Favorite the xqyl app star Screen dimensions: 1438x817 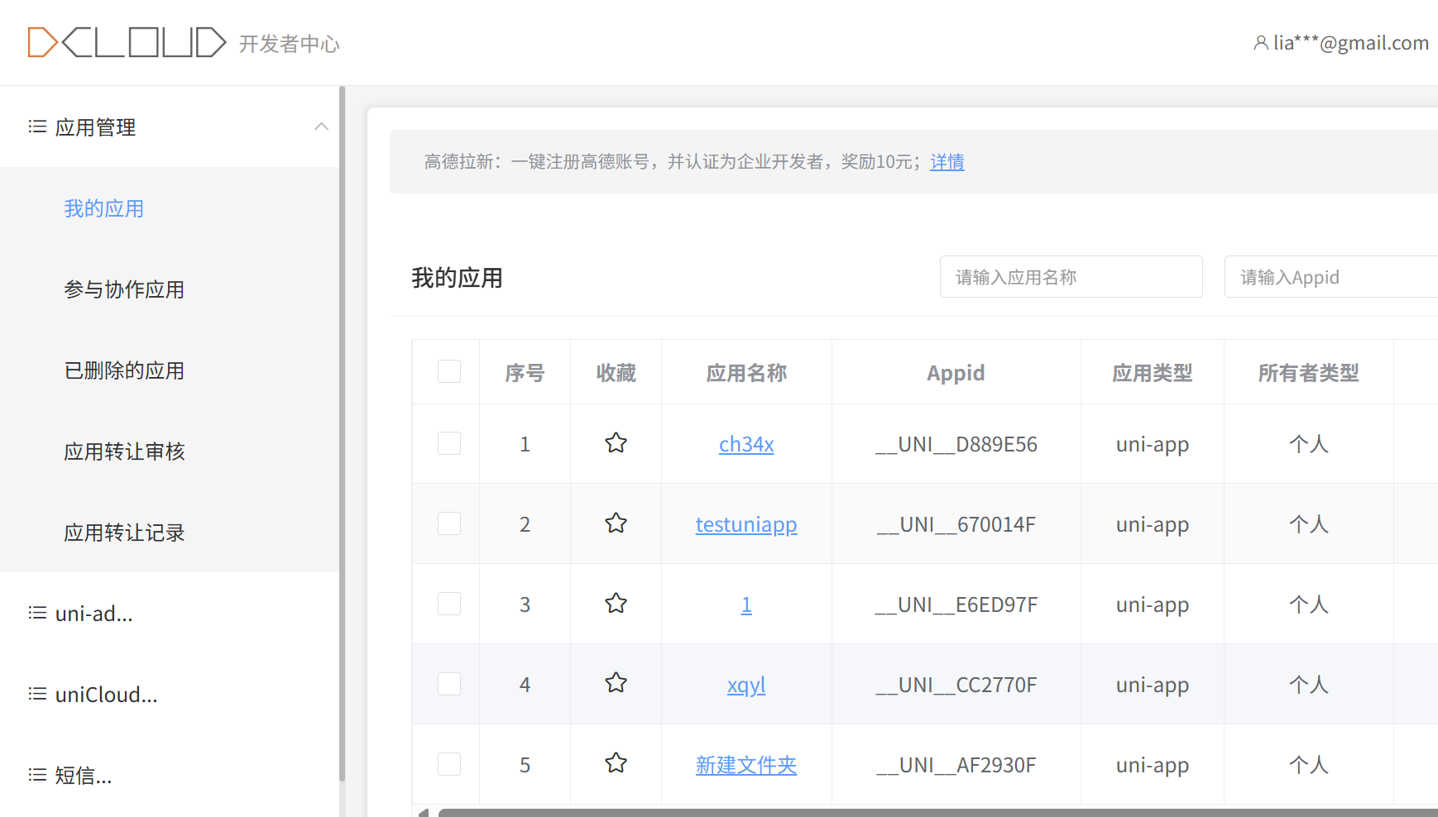[616, 683]
